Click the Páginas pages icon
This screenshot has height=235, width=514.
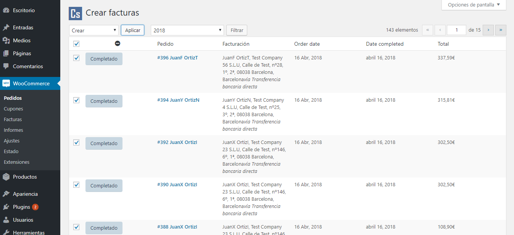[x=6, y=53]
